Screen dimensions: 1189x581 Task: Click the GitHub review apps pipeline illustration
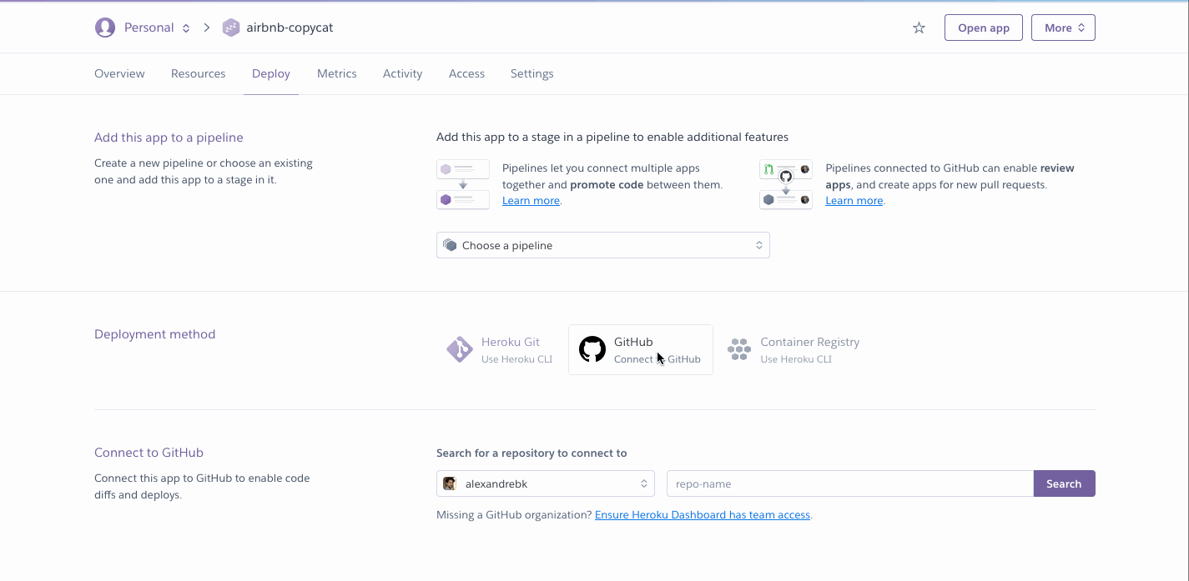click(x=786, y=184)
